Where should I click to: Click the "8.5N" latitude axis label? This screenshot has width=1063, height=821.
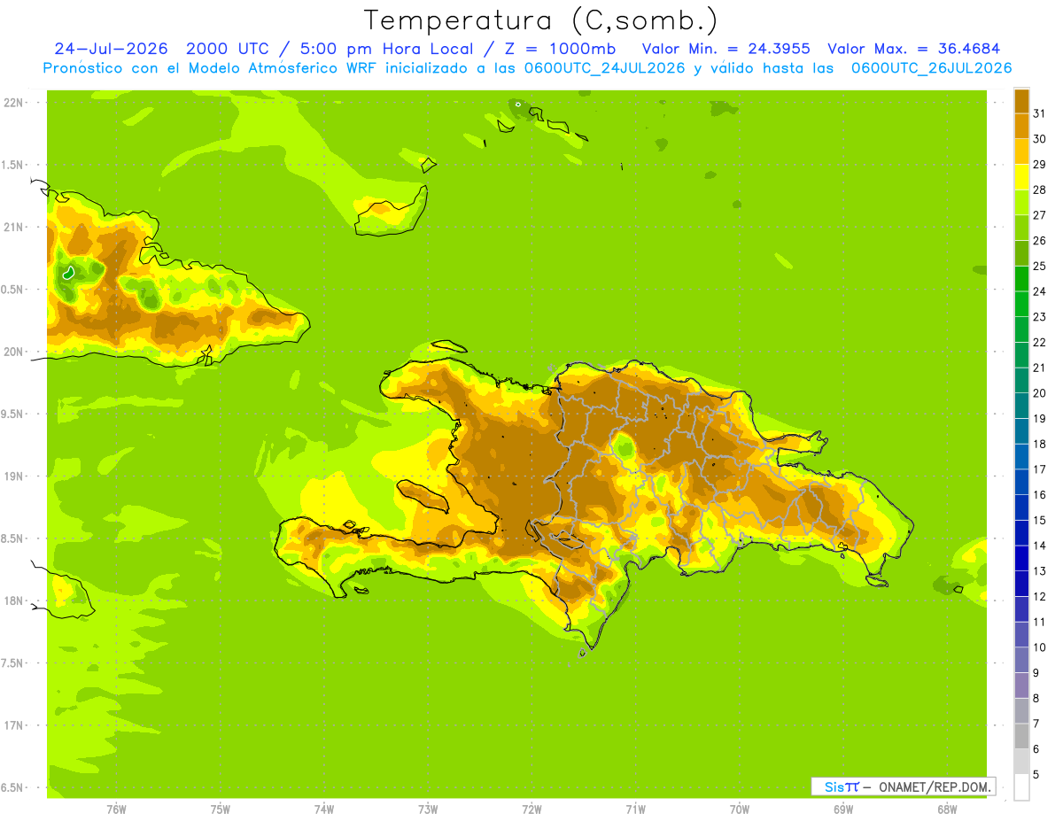(x=13, y=539)
